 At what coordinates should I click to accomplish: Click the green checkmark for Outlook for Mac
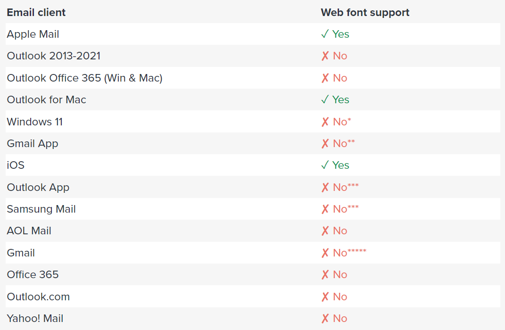[325, 99]
